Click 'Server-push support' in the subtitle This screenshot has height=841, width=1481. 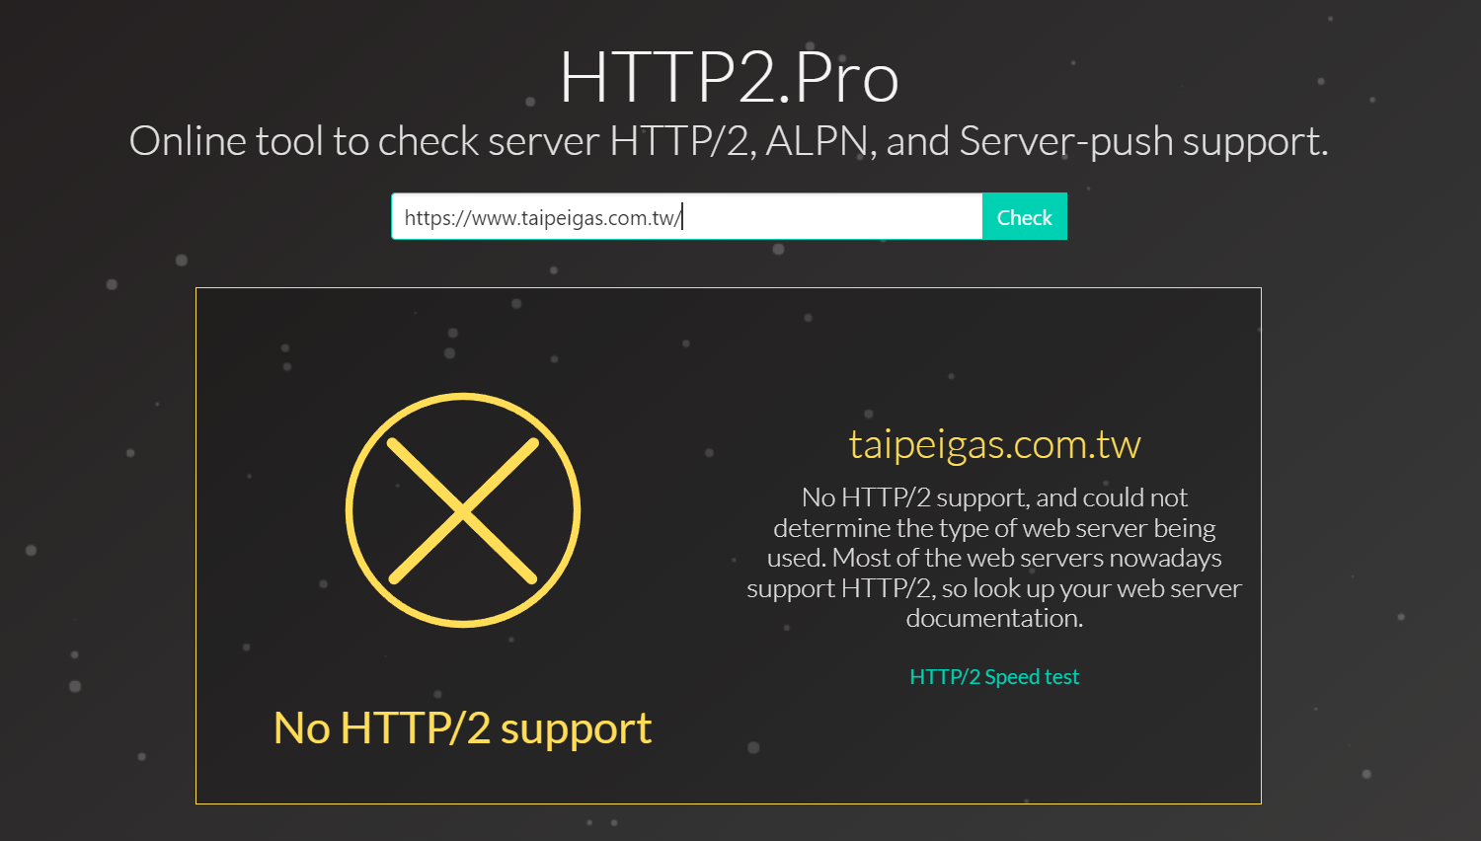click(x=1142, y=141)
